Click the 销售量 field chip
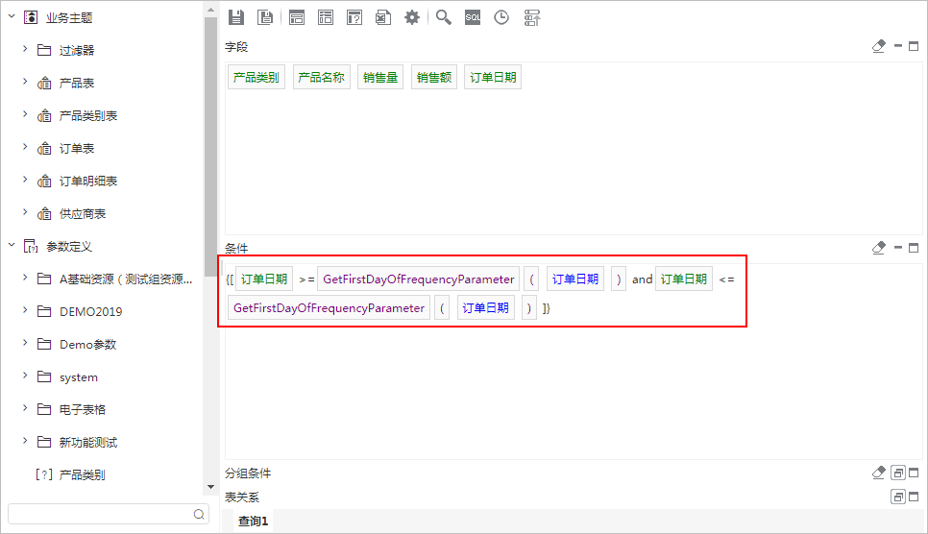 point(380,77)
